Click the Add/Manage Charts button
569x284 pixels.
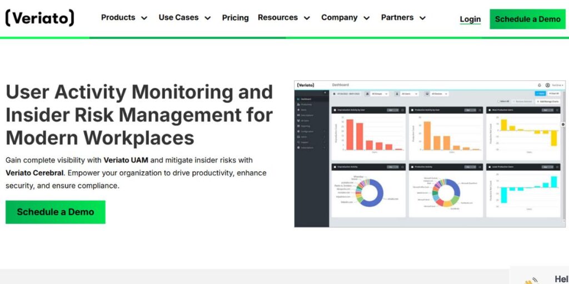[547, 102]
